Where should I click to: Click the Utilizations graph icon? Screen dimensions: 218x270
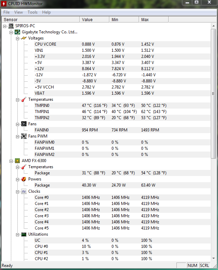24,234
